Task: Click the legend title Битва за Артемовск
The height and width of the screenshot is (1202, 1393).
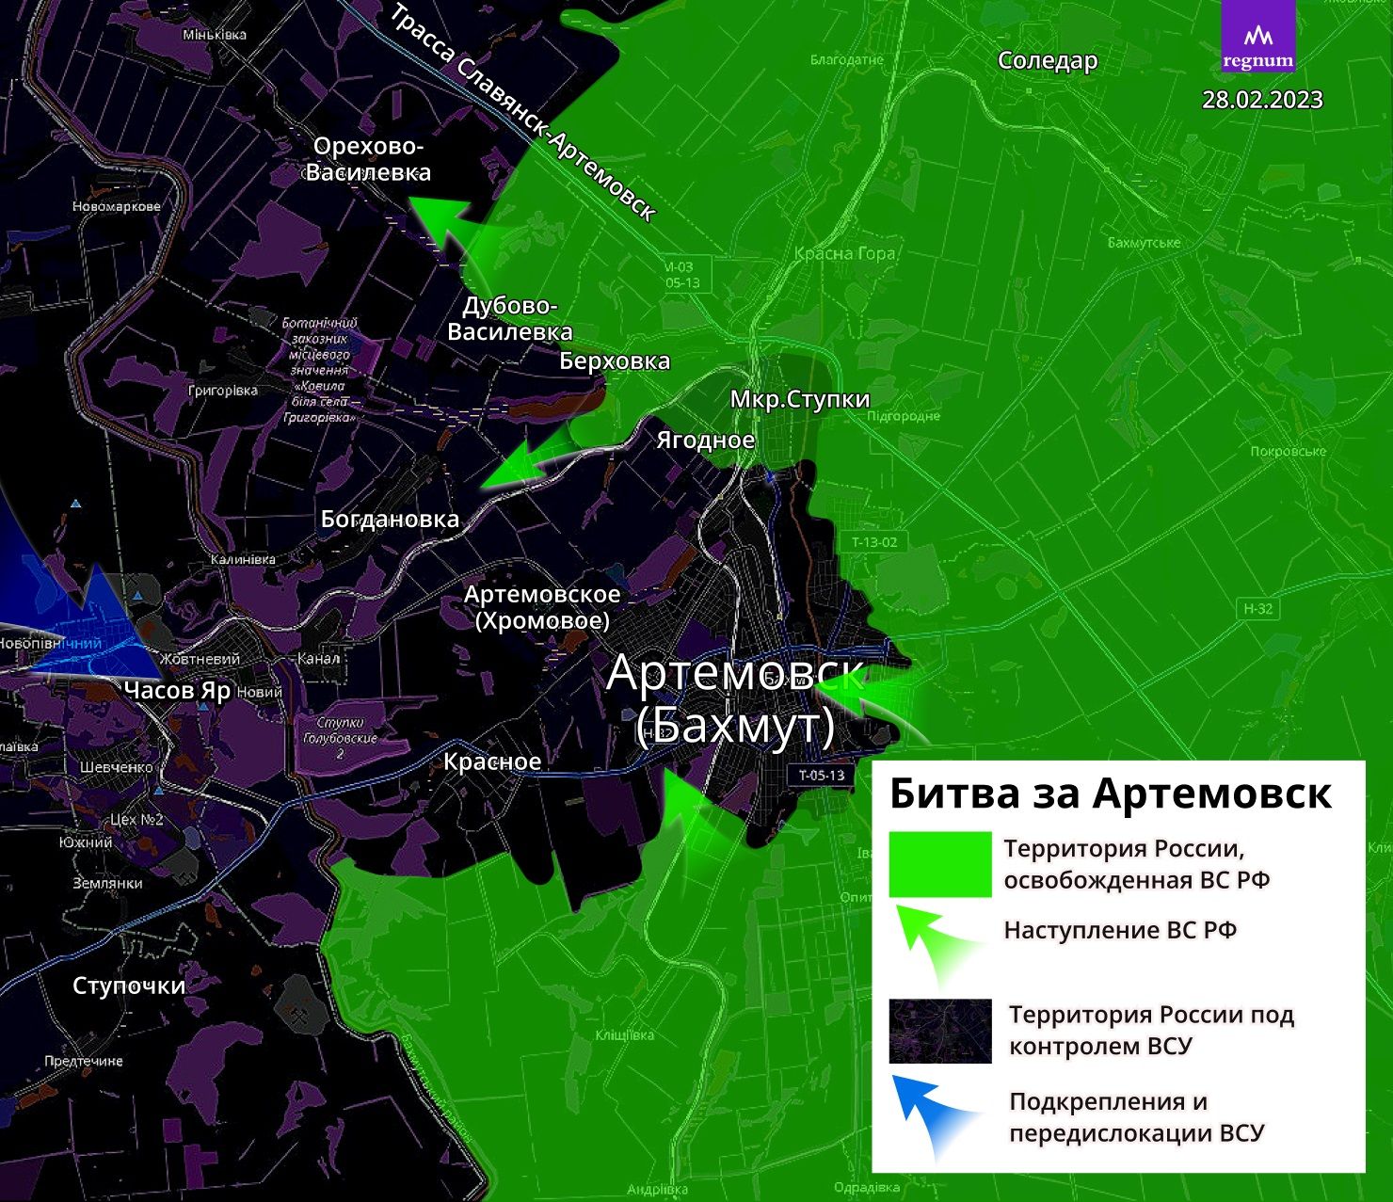Action: (x=1111, y=793)
